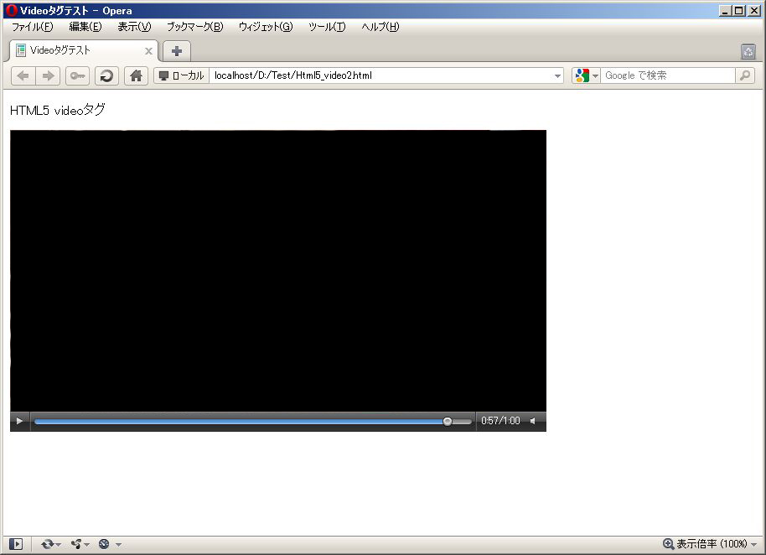The height and width of the screenshot is (555, 766).
Task: Click the video seek slider handle
Action: tap(448, 421)
